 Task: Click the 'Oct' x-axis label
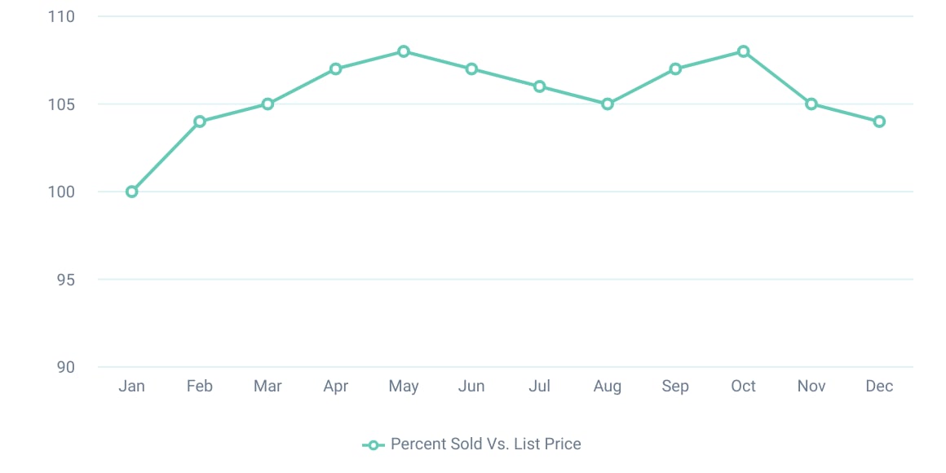point(743,387)
